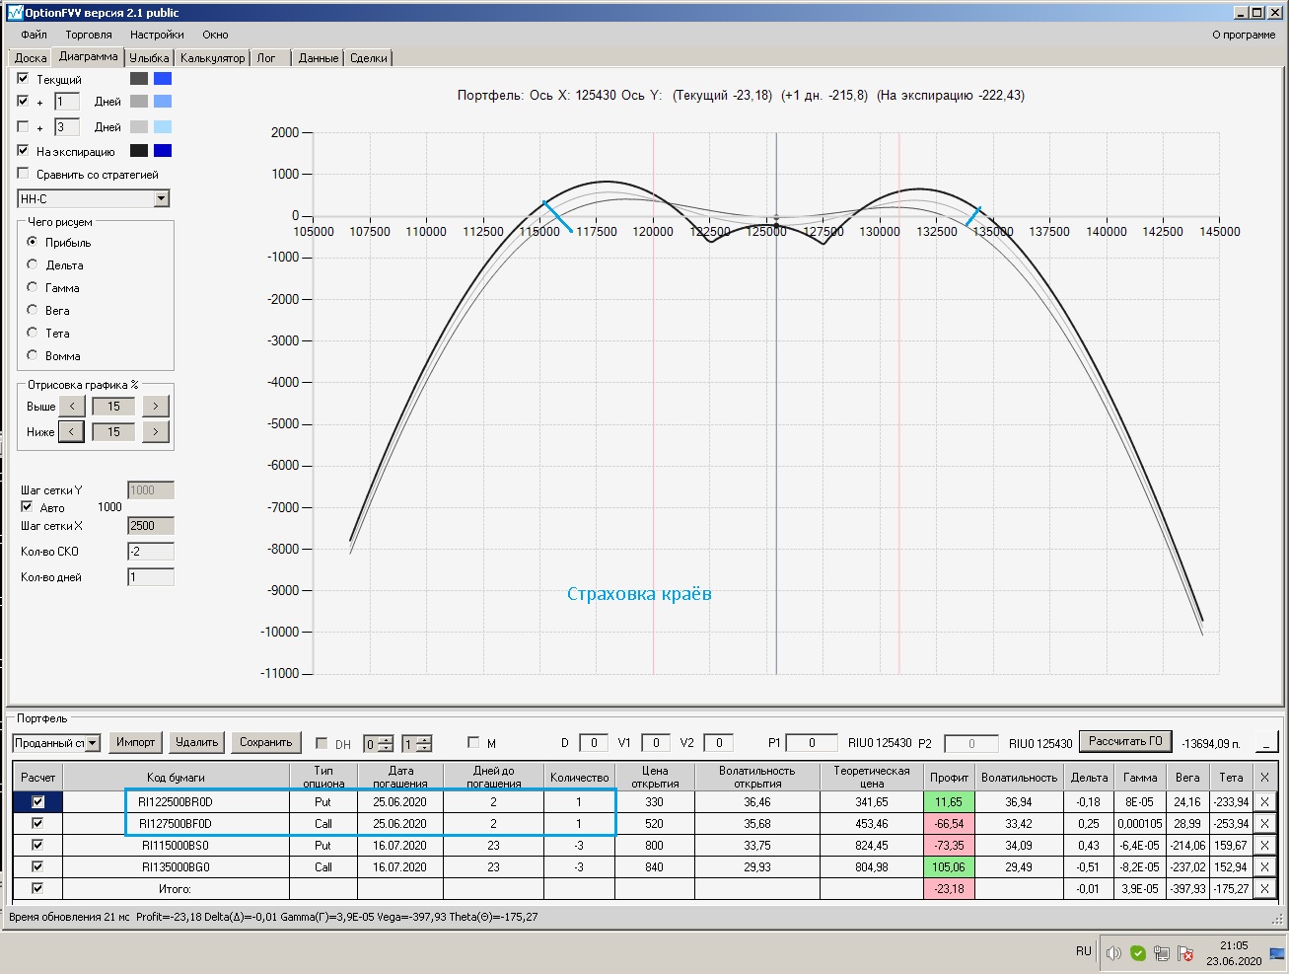Click the green checkmark tray icon
1289x974 pixels.
click(x=1138, y=952)
